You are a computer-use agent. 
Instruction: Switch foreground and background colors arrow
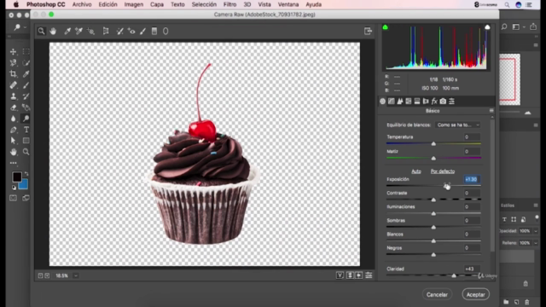[26, 173]
